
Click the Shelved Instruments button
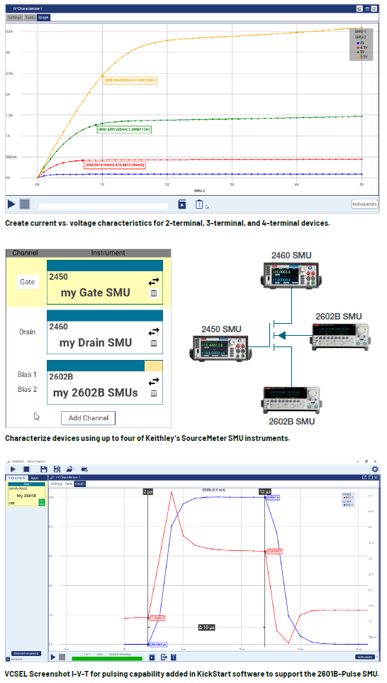[26, 653]
